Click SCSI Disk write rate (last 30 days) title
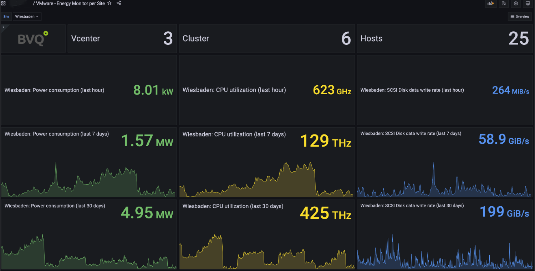Viewport: 535px width, 271px height. click(x=412, y=206)
